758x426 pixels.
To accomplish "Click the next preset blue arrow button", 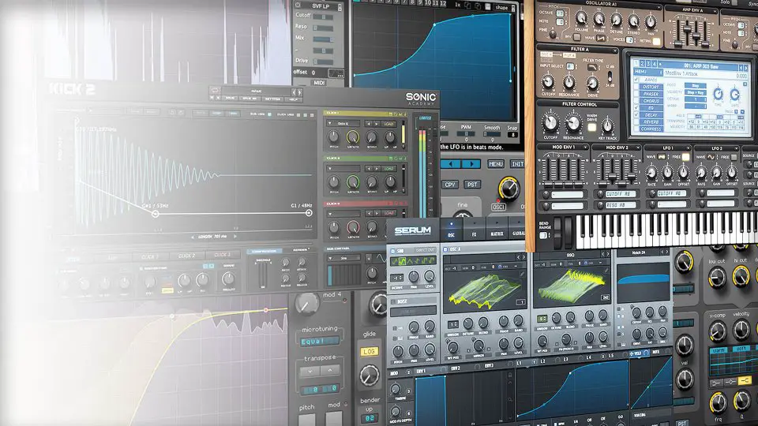I will pos(471,164).
